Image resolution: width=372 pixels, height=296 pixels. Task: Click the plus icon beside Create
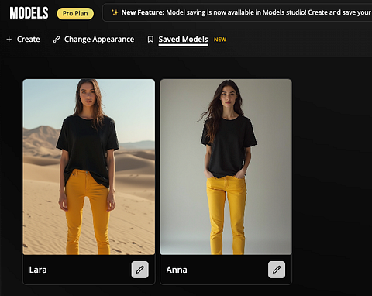click(9, 40)
